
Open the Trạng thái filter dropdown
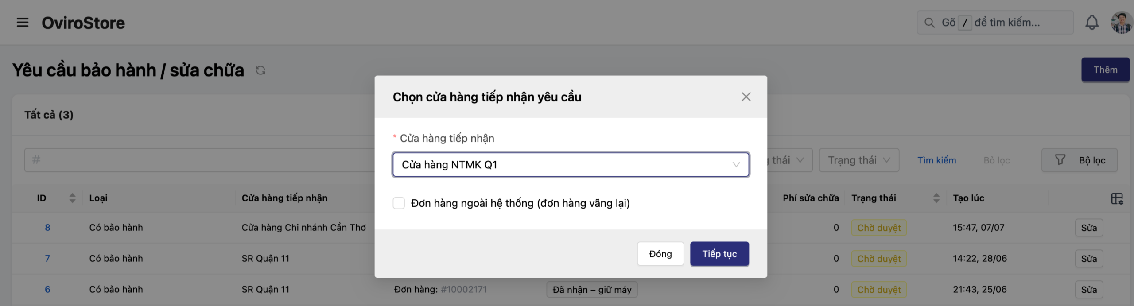point(858,160)
